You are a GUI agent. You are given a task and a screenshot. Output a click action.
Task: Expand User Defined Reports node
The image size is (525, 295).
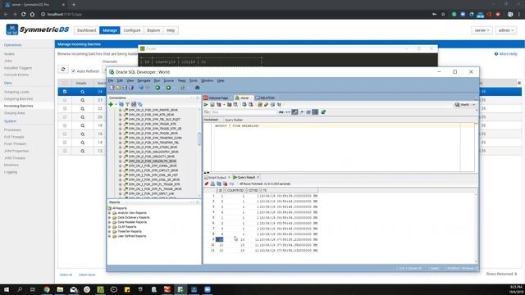point(109,236)
